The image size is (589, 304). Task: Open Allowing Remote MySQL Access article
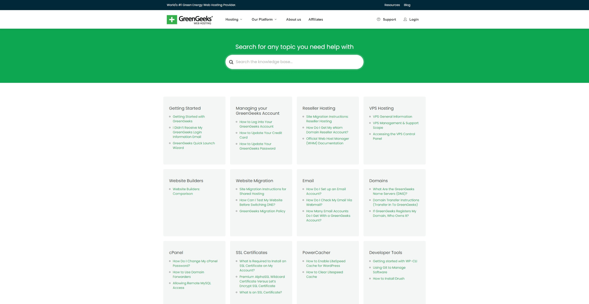pos(192,285)
